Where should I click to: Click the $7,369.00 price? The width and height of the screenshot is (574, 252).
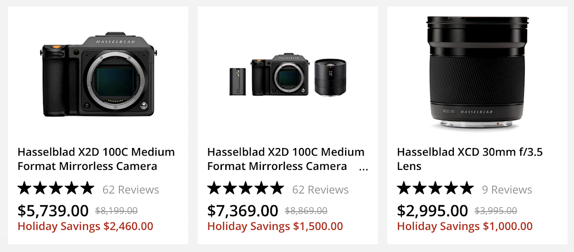click(x=243, y=210)
